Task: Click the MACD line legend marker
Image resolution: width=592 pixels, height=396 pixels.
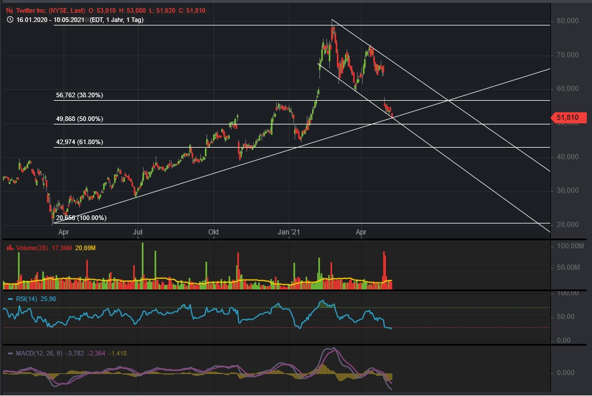Action: coord(10,353)
